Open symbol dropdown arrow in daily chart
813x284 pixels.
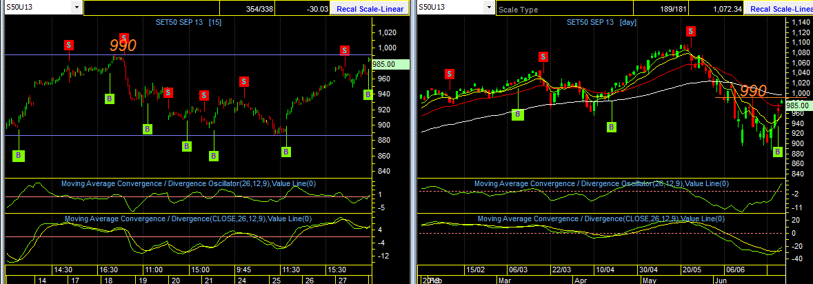488,8
